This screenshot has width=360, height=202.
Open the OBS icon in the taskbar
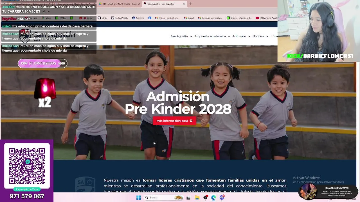[x=205, y=198]
